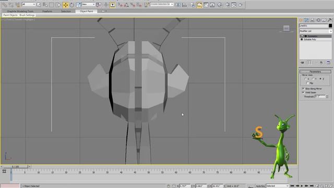
Task: Click the Rectangular Selection Region icon
Action: (52, 5)
